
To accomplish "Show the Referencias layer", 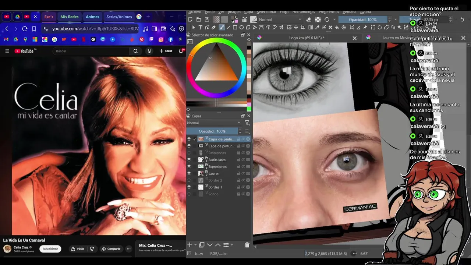I will click(189, 153).
